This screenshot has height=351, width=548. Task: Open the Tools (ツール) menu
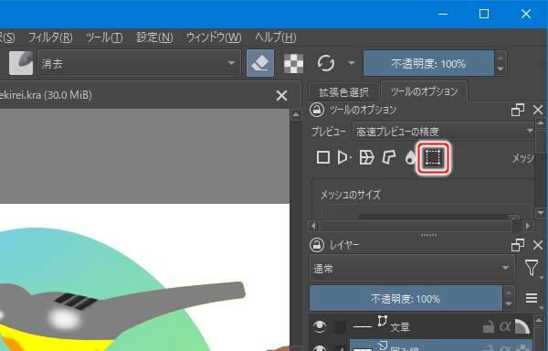pos(104,37)
